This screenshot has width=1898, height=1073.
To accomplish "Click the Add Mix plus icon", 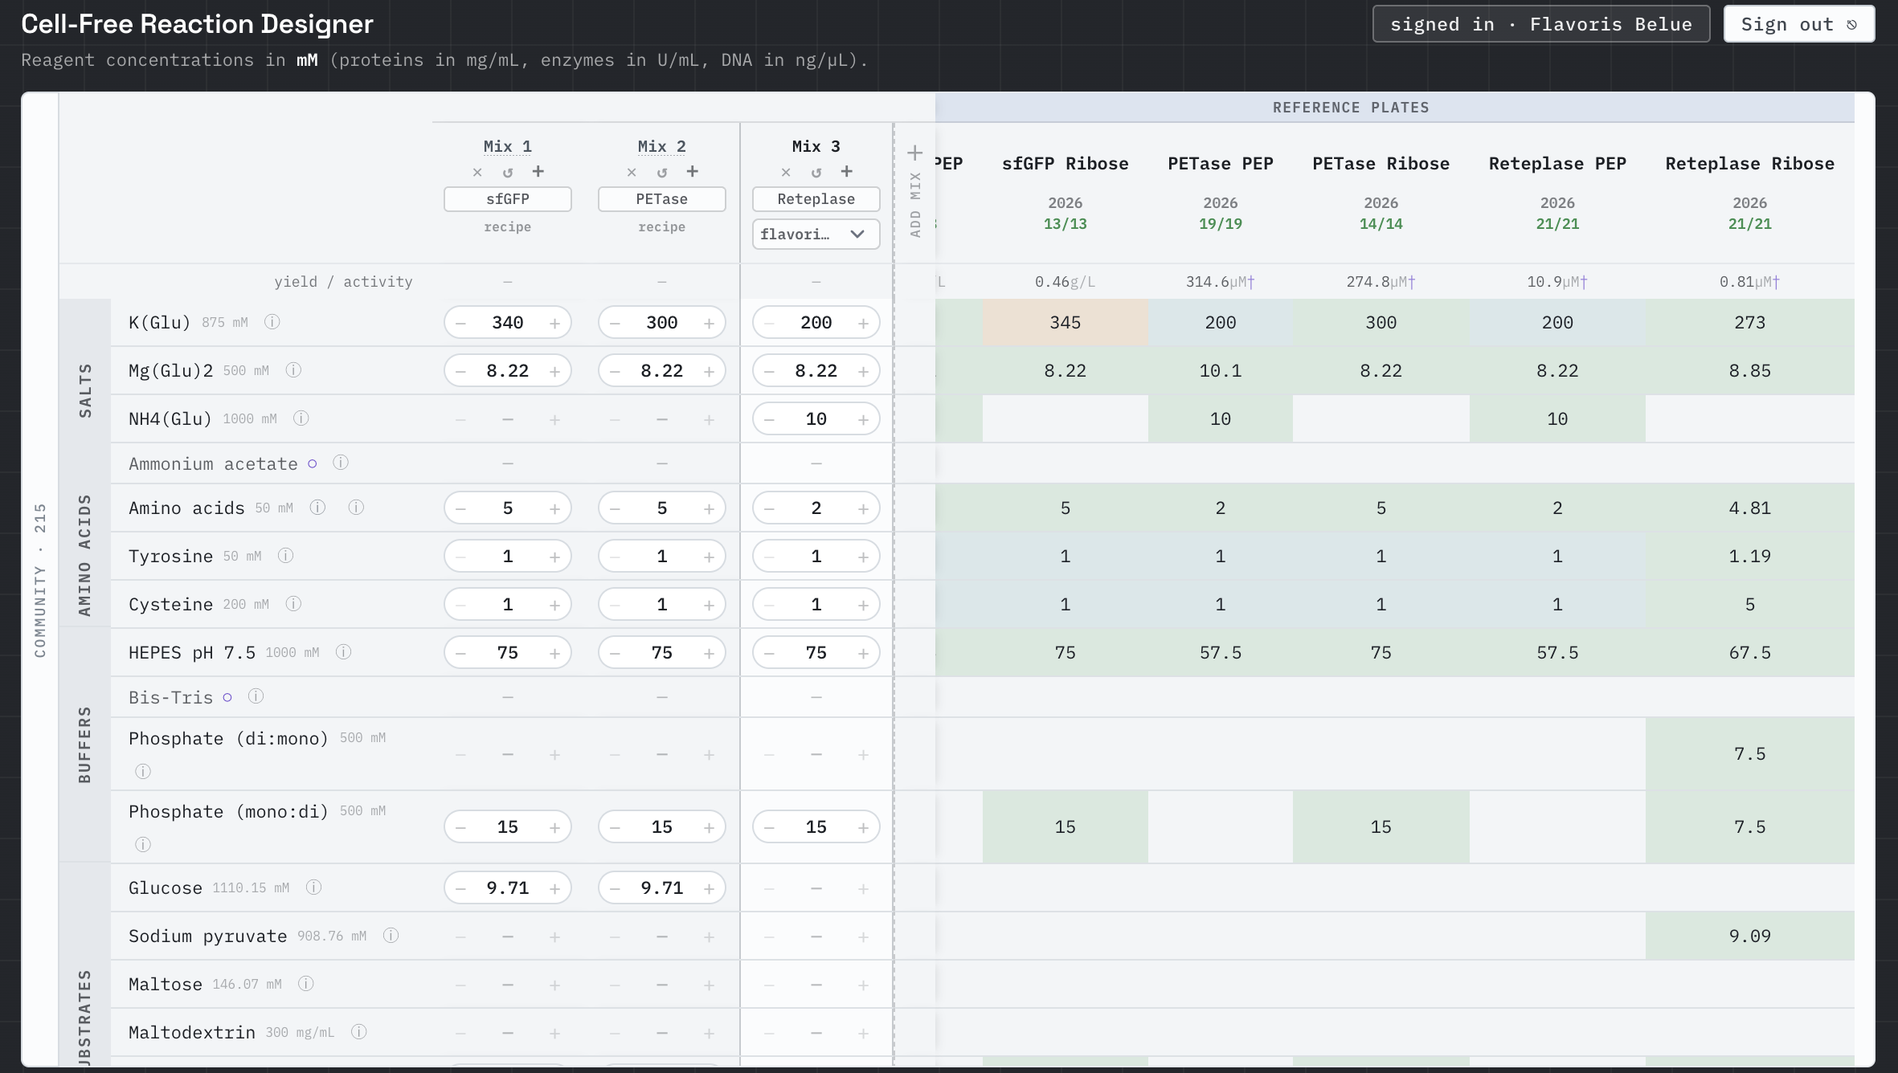I will click(x=915, y=153).
